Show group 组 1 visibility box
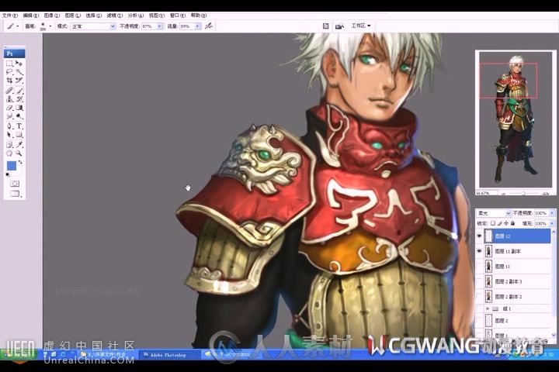Viewport: 559px width, 372px height. (480, 308)
